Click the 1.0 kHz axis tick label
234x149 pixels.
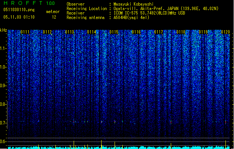(x=3, y=67)
